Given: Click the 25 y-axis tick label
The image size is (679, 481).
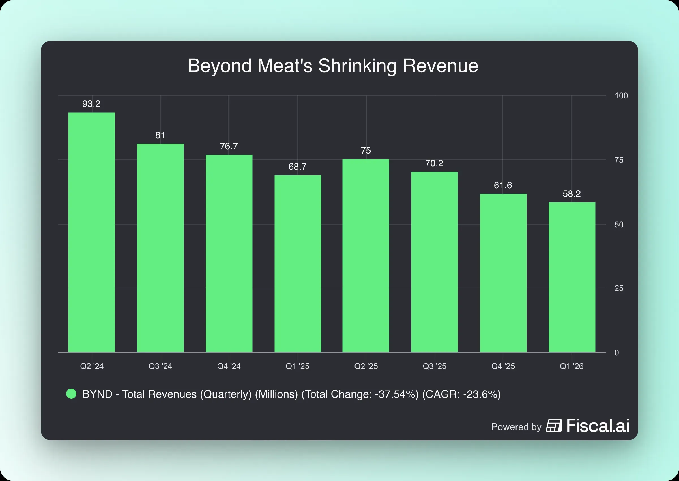Looking at the screenshot, I should click(x=619, y=288).
